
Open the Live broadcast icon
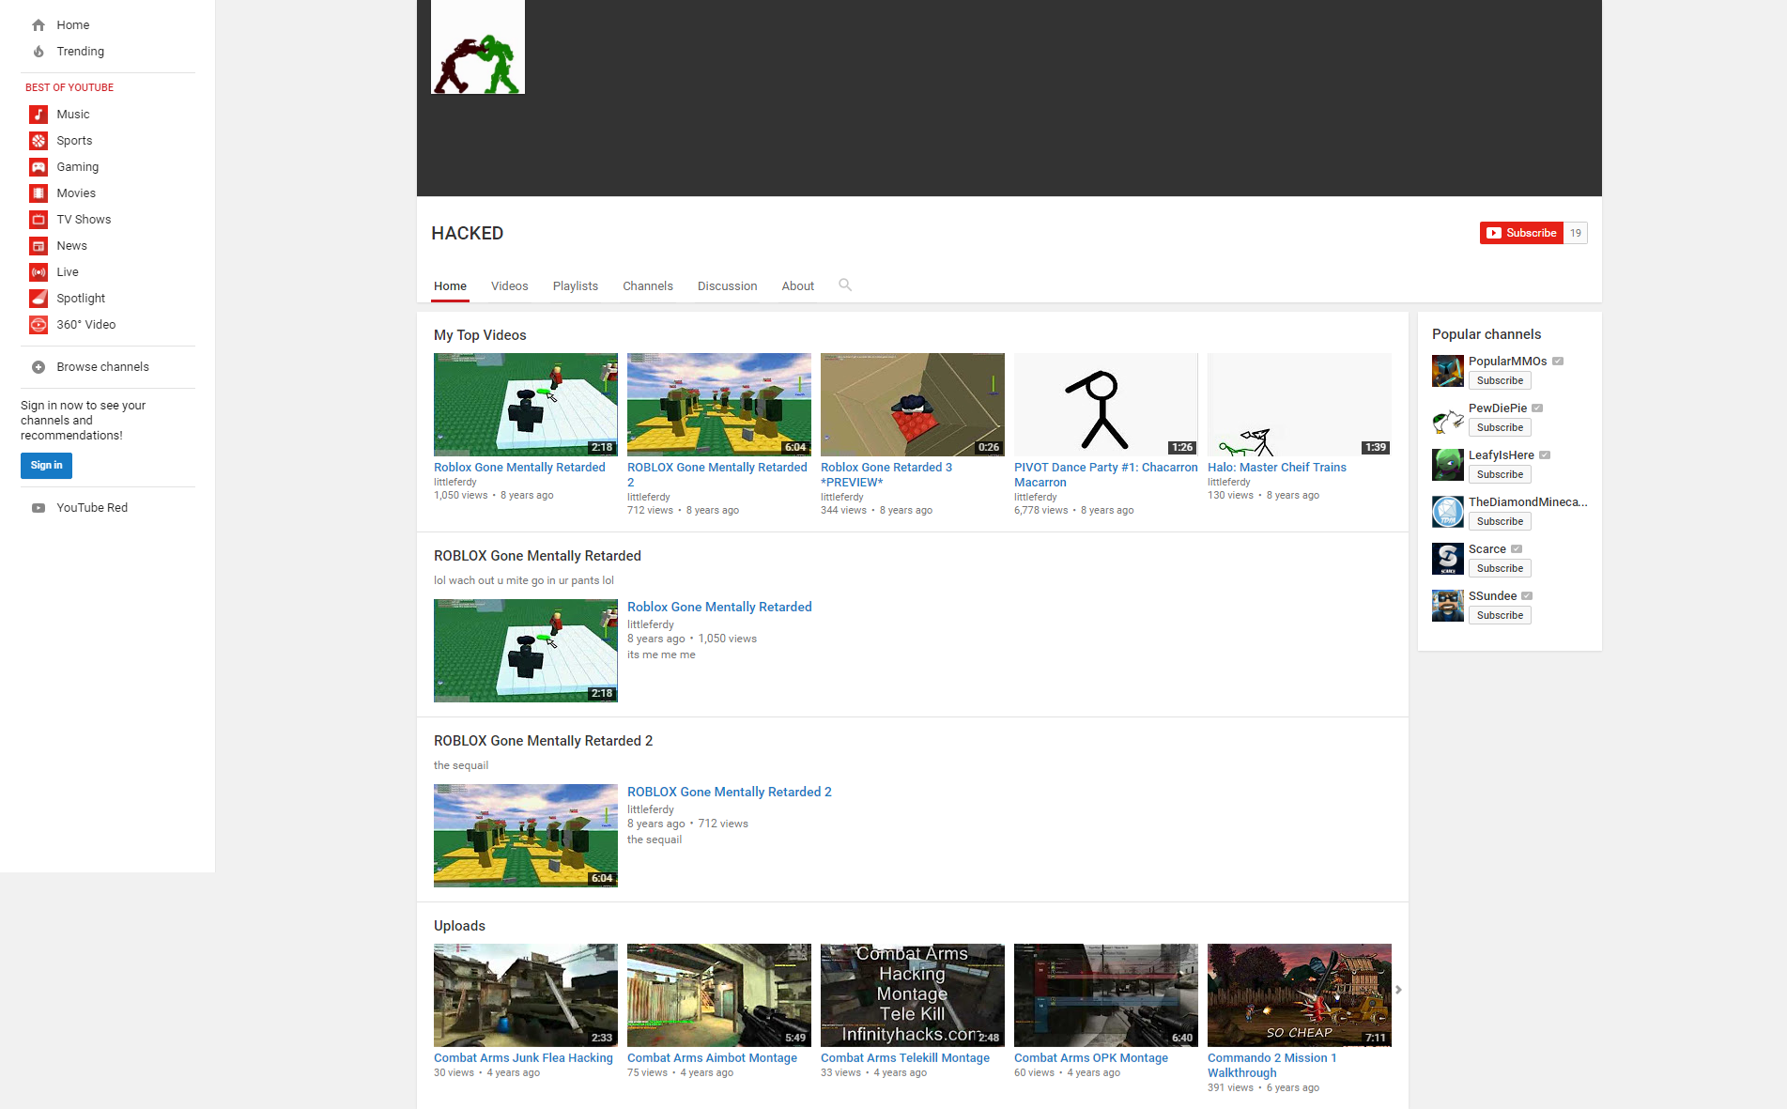tap(39, 272)
